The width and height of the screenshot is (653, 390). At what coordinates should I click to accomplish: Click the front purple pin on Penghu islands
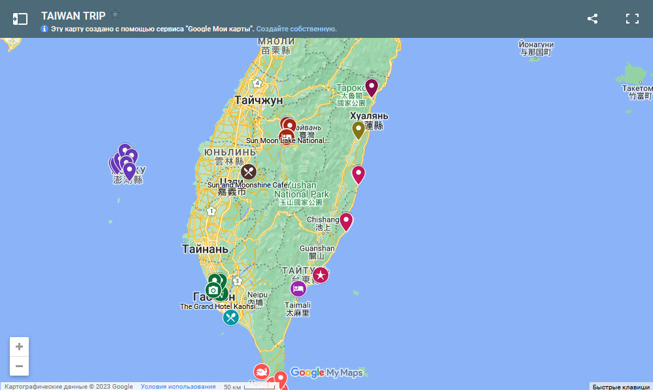tap(130, 171)
